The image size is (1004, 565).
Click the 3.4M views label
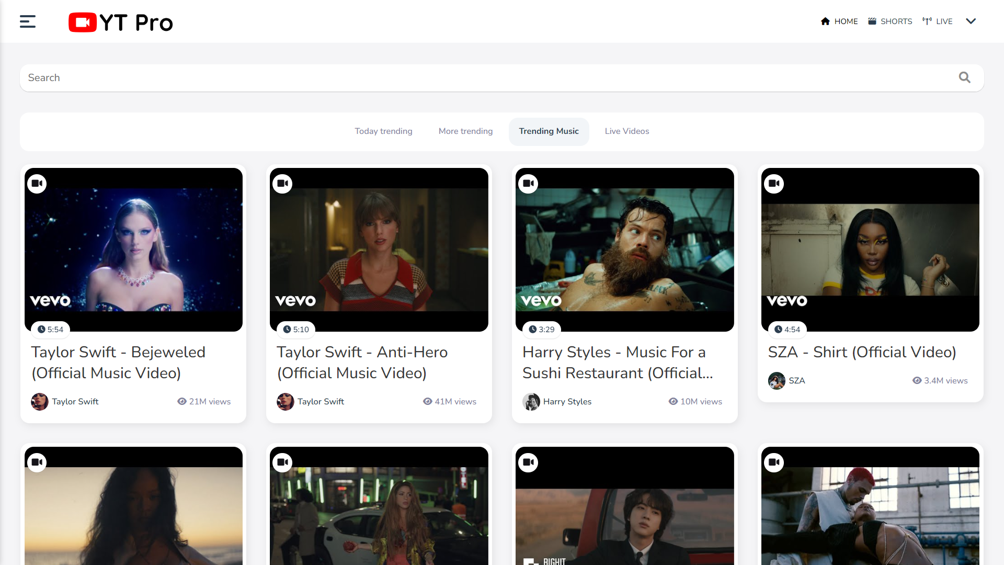click(x=940, y=381)
